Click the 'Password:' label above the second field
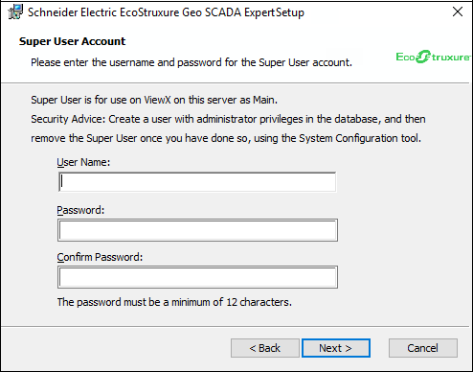 (80, 210)
